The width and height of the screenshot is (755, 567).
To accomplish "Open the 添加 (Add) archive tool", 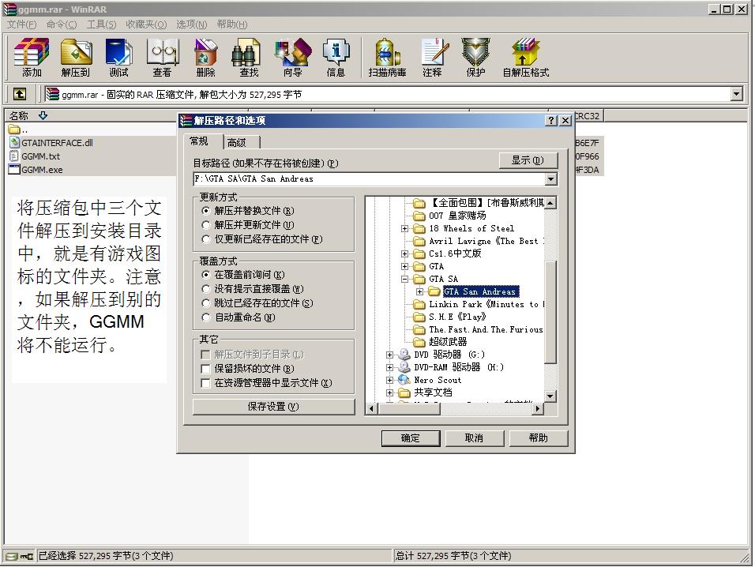I will pyautogui.click(x=29, y=57).
